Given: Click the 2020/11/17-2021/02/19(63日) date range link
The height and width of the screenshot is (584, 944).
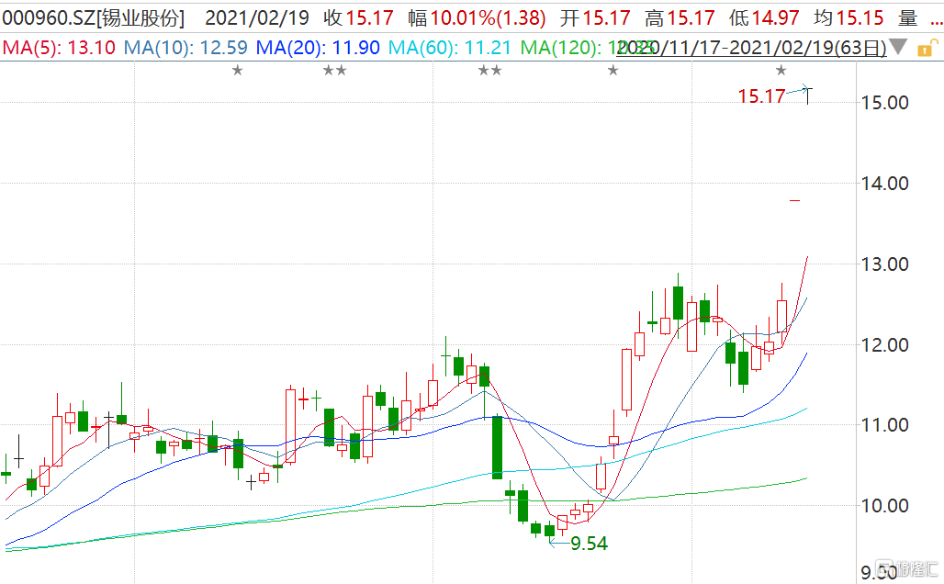Looking at the screenshot, I should coord(751,48).
